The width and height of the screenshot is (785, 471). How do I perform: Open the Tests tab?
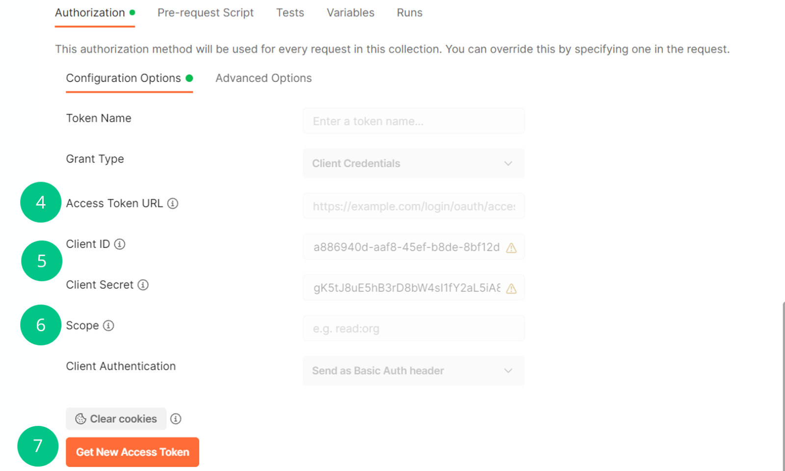(290, 13)
